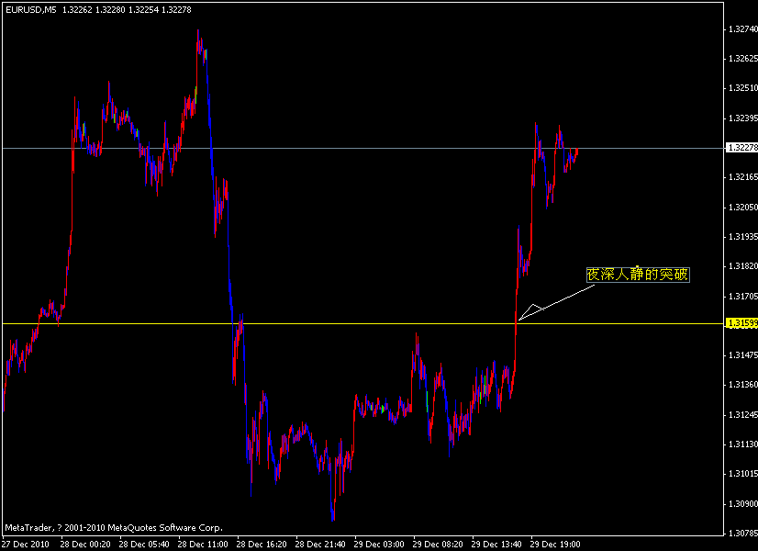
Task: Click the price scale value 1.30900
Action: 743,503
